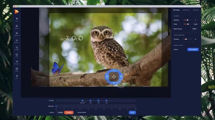Click the Edit Image button
This screenshot has width=215, height=120.
pyautogui.click(x=193, y=49)
